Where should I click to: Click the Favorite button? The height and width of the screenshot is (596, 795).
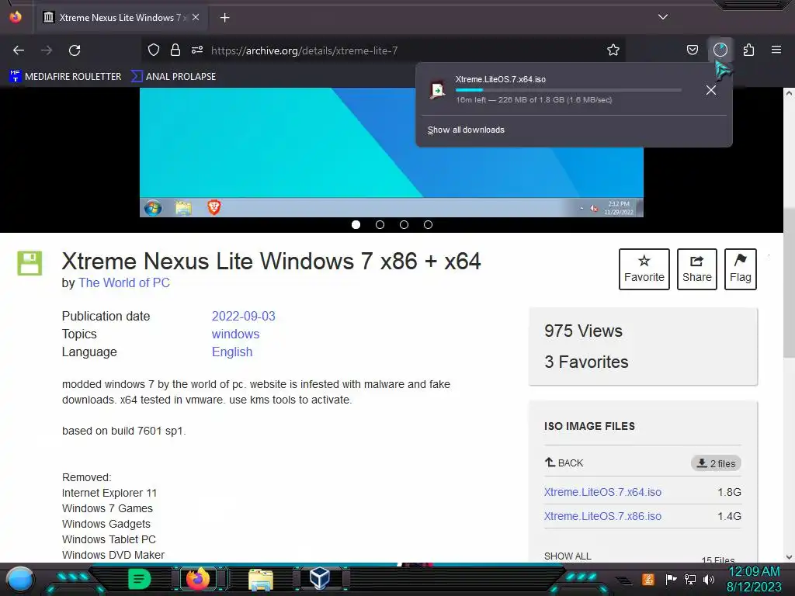(644, 269)
